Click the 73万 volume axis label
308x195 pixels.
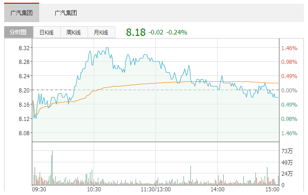point(287,151)
